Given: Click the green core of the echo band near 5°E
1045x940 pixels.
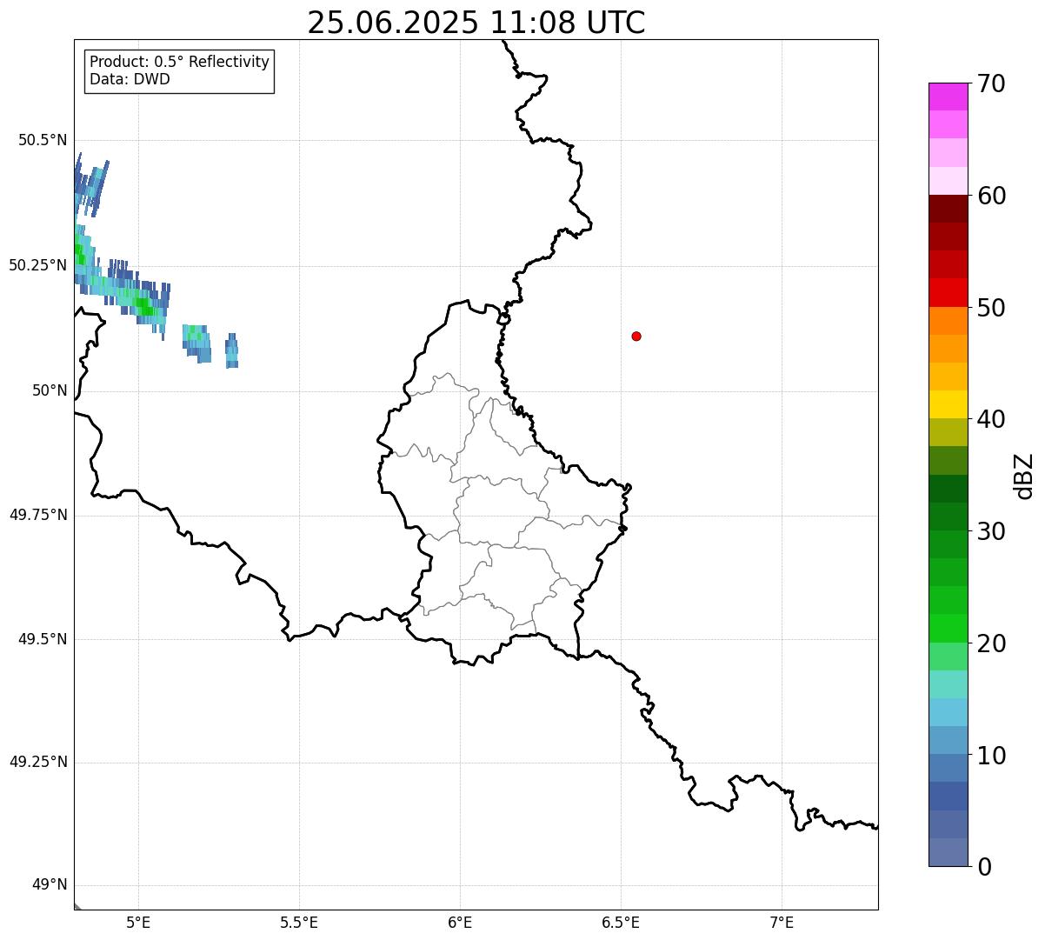Looking at the screenshot, I should click(x=143, y=304).
